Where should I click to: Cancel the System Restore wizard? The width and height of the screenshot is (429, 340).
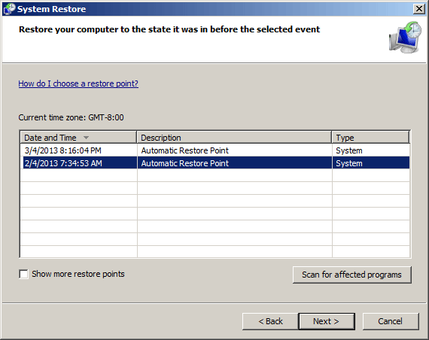tap(391, 321)
